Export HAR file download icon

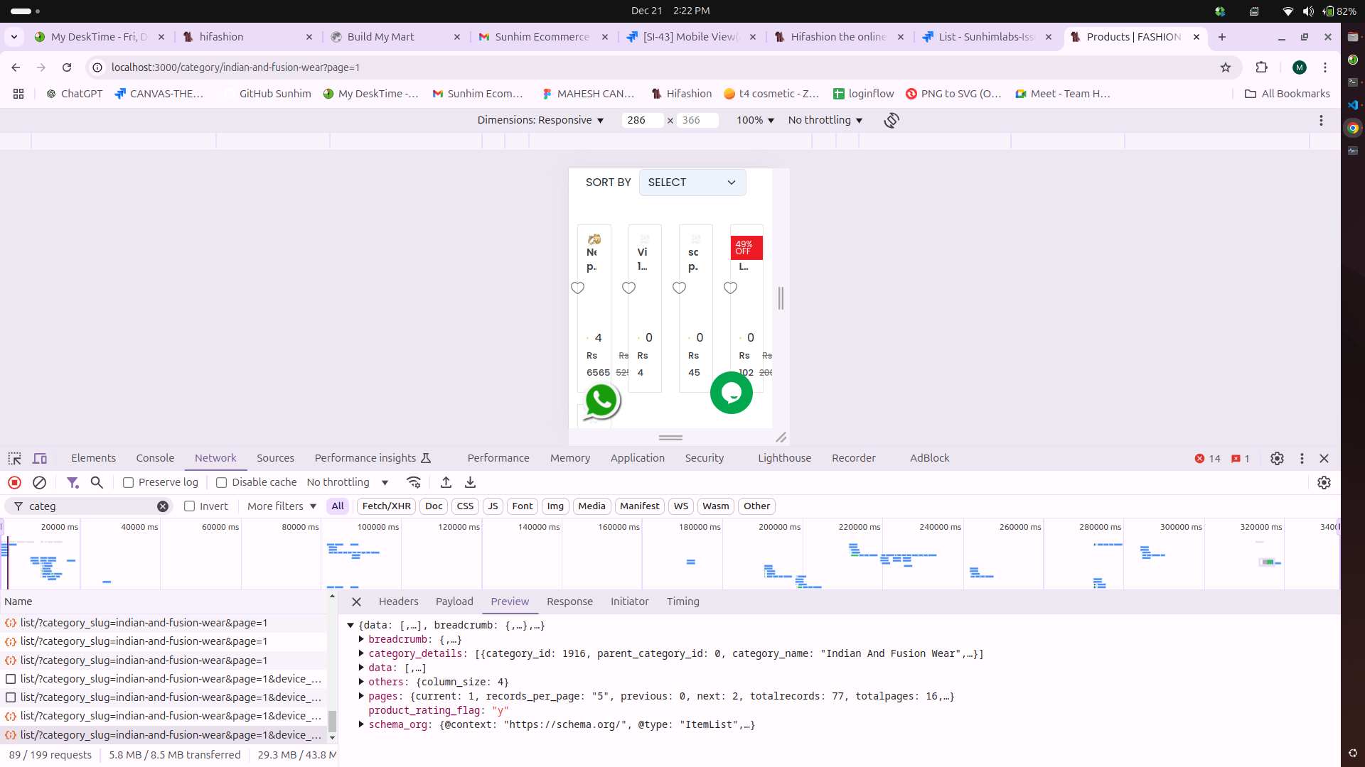click(x=470, y=482)
